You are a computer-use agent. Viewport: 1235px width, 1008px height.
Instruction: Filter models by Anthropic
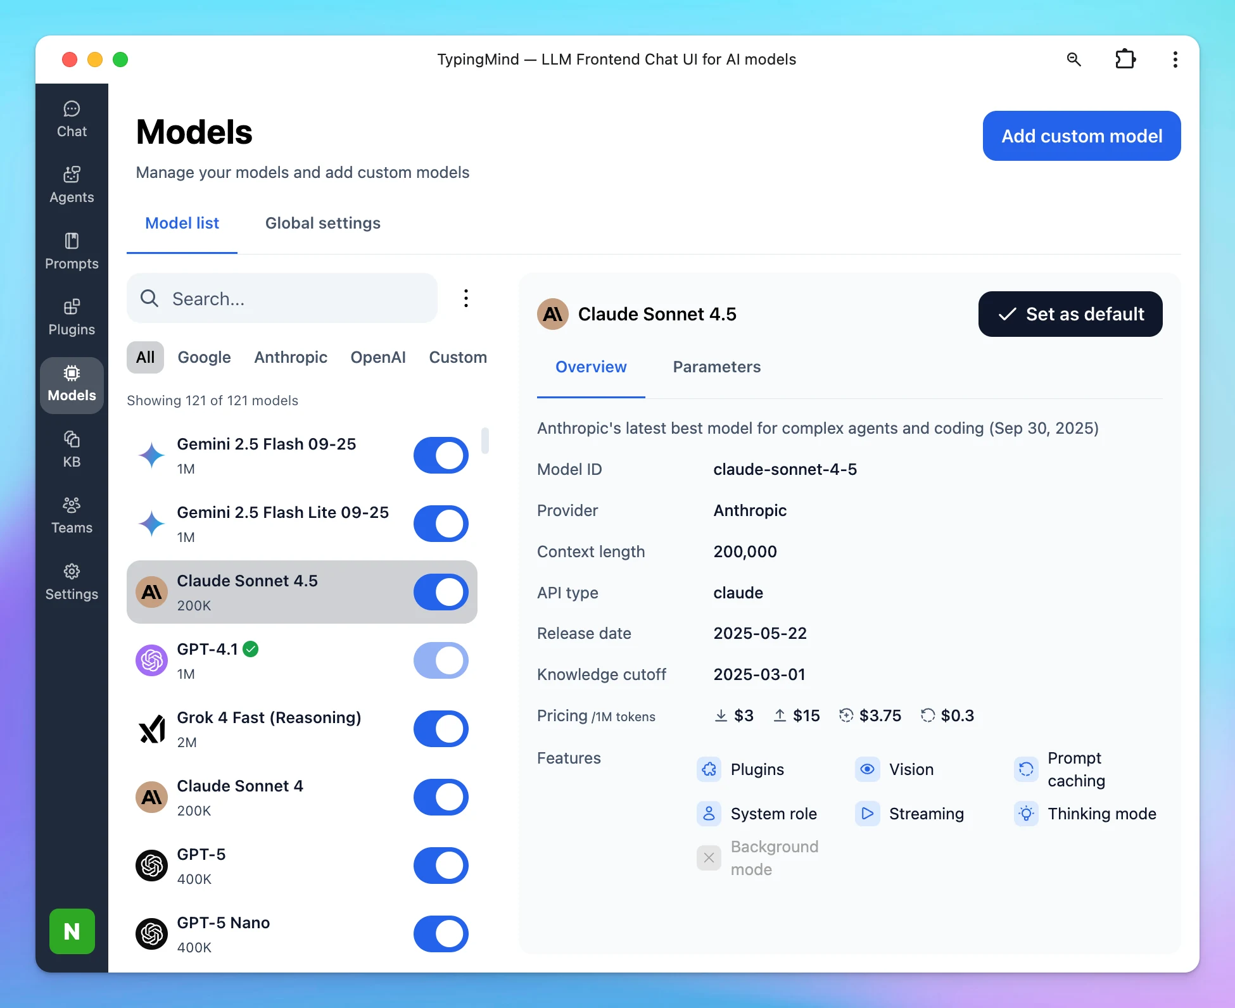(291, 358)
